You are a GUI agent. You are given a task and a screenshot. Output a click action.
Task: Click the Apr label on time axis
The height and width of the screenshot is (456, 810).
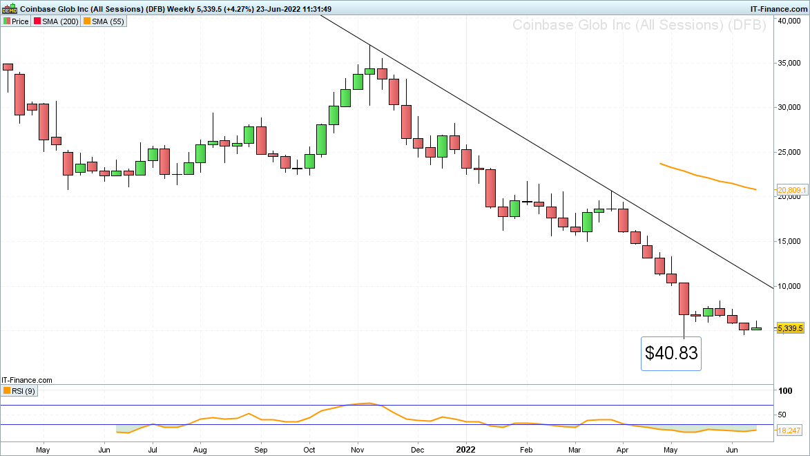pyautogui.click(x=622, y=450)
